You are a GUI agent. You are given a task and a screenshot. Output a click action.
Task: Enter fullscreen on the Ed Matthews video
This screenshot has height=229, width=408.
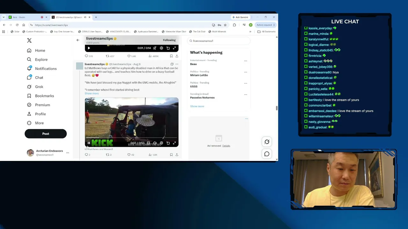coord(174,143)
